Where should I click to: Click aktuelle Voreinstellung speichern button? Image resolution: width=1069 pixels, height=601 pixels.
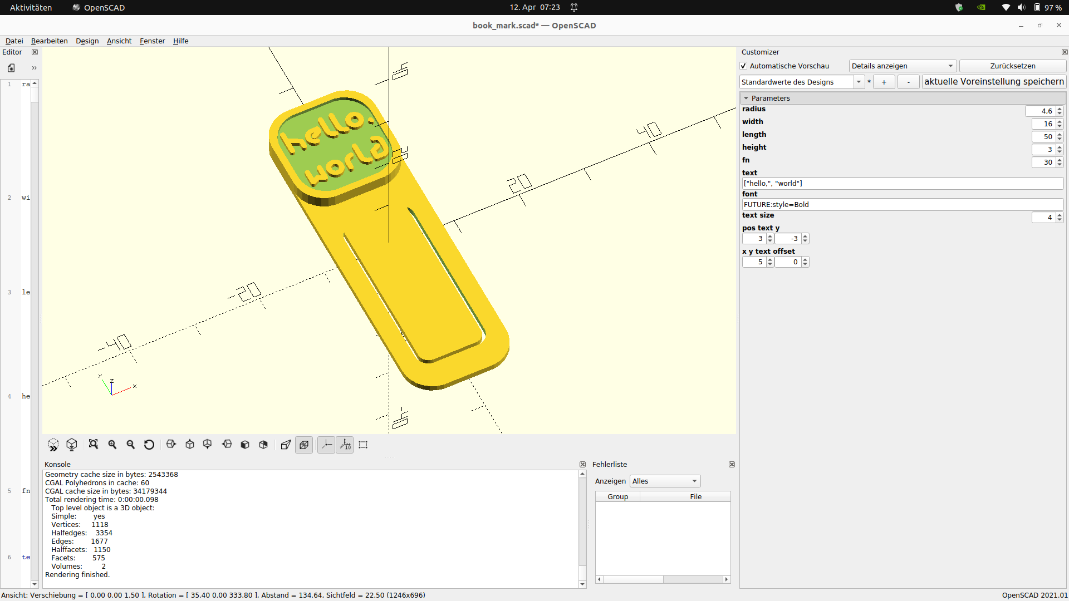[994, 82]
